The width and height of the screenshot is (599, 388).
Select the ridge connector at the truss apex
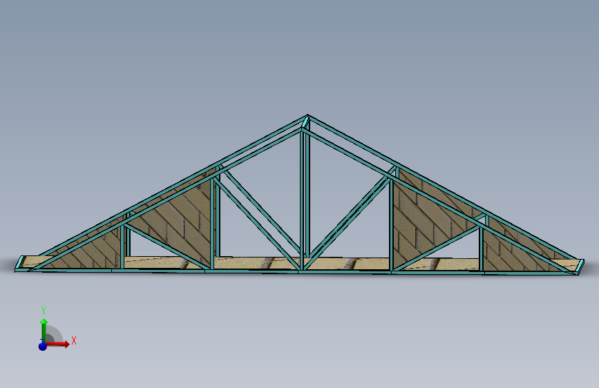tap(305, 122)
